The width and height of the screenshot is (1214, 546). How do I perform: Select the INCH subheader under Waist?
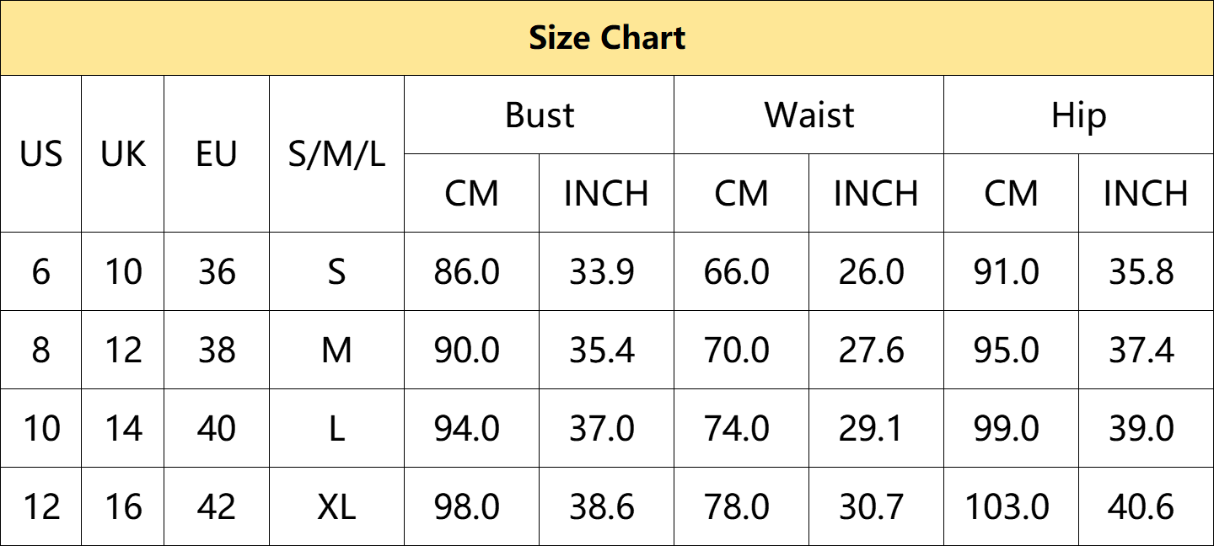pyautogui.click(x=876, y=193)
